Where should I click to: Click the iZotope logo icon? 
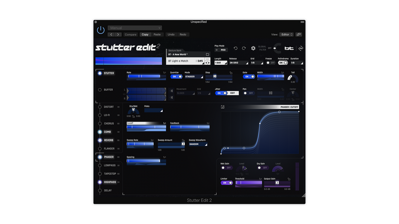[301, 48]
